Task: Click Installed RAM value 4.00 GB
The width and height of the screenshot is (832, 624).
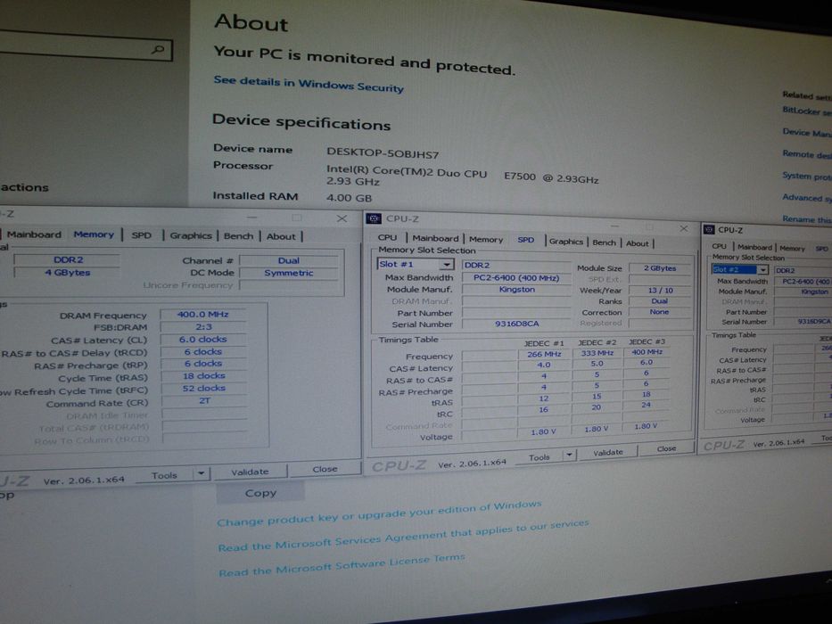Action: click(x=350, y=198)
